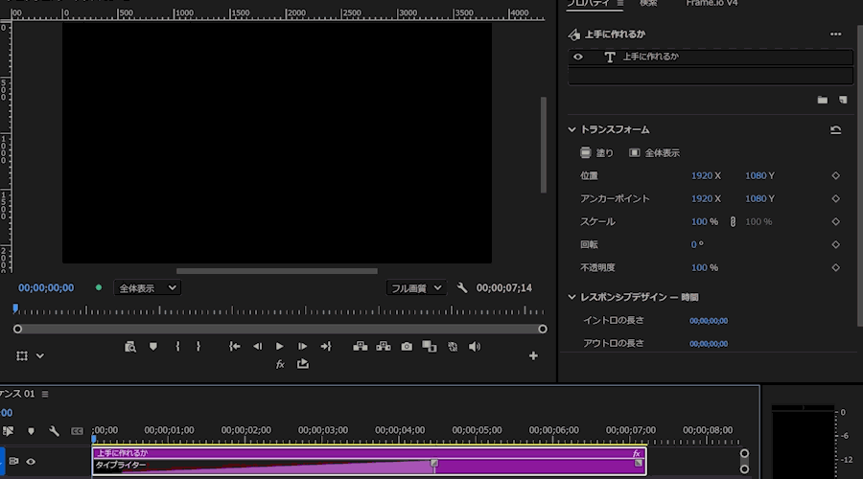Toggle video track output eye icon
Image resolution: width=863 pixels, height=479 pixels.
(x=31, y=462)
